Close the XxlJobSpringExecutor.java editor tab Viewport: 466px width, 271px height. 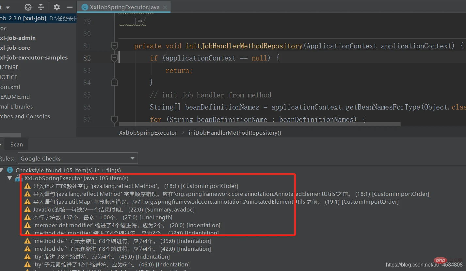coord(165,7)
